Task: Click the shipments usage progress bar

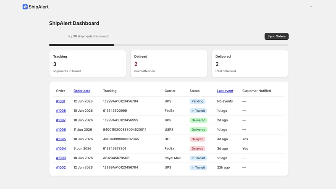Action: 169,45
